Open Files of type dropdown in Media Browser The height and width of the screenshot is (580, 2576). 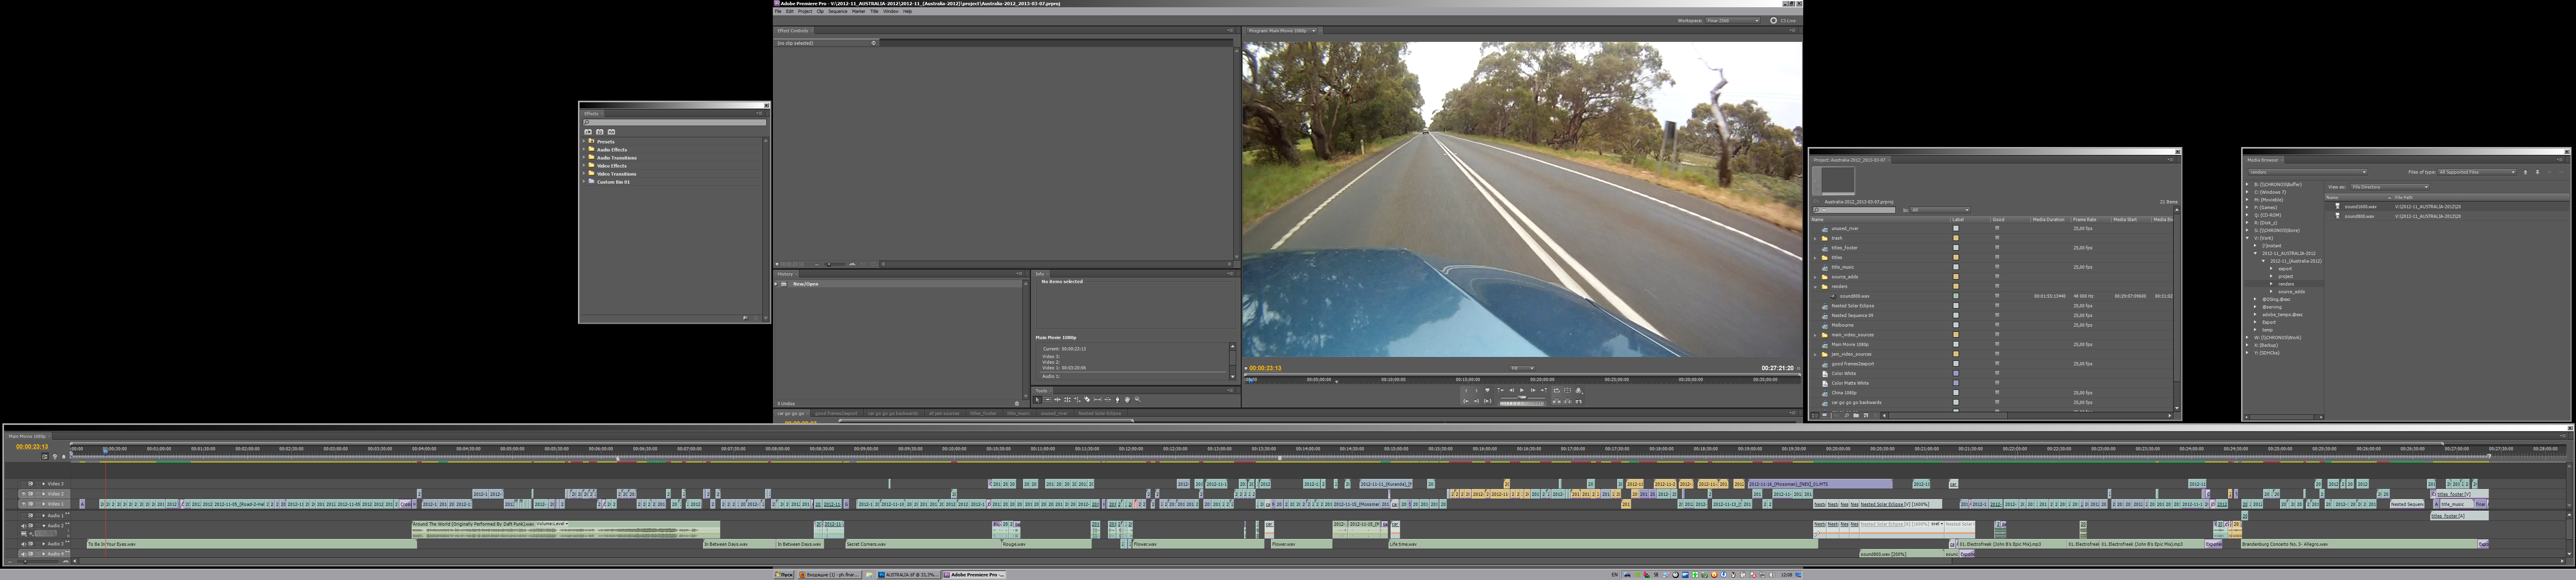click(x=2477, y=172)
